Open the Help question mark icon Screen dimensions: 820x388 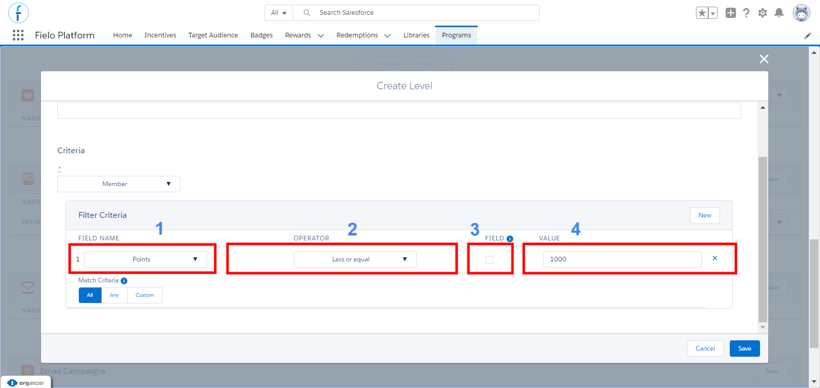click(746, 13)
